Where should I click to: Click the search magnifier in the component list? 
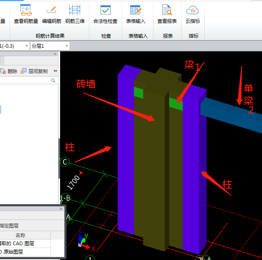point(53,81)
